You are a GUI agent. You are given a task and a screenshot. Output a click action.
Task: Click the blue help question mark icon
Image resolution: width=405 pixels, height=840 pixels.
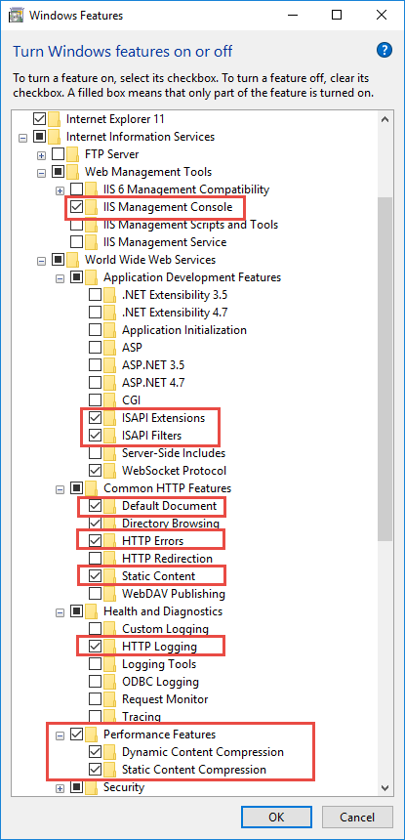[x=385, y=51]
